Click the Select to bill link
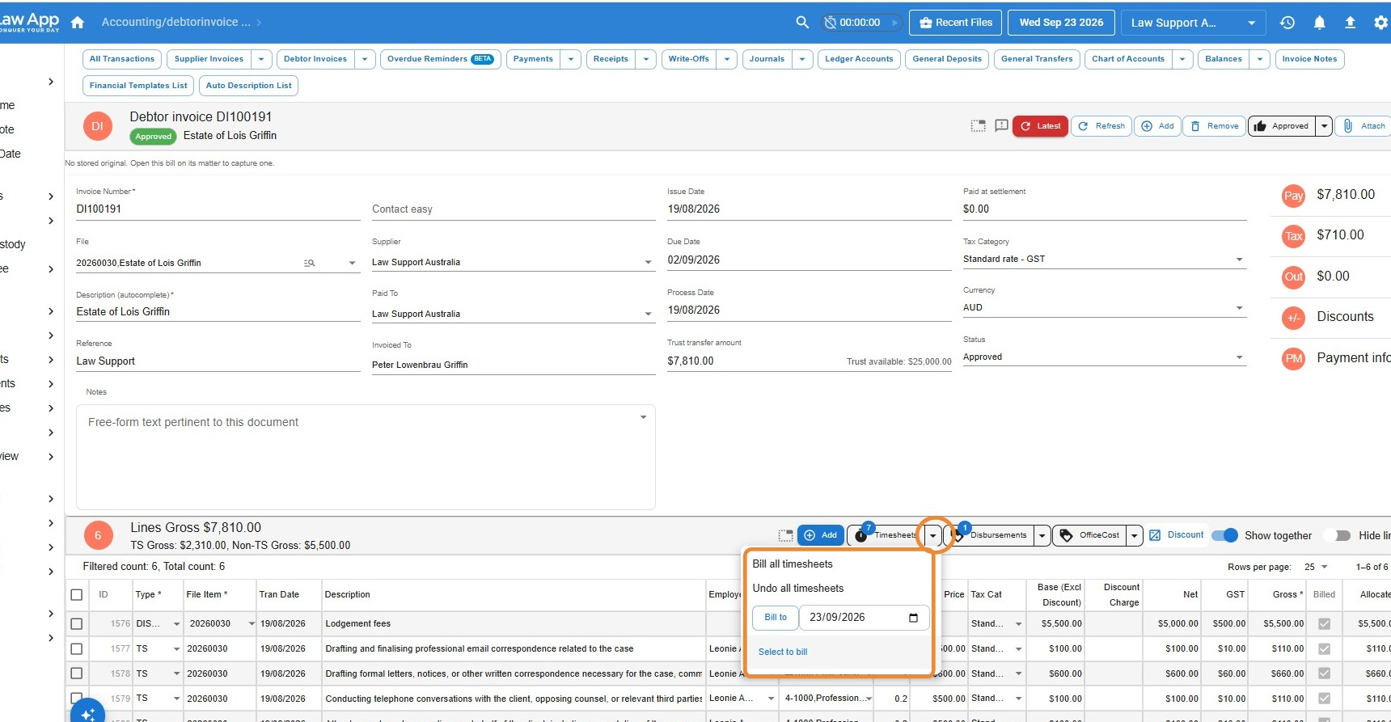 tap(783, 652)
